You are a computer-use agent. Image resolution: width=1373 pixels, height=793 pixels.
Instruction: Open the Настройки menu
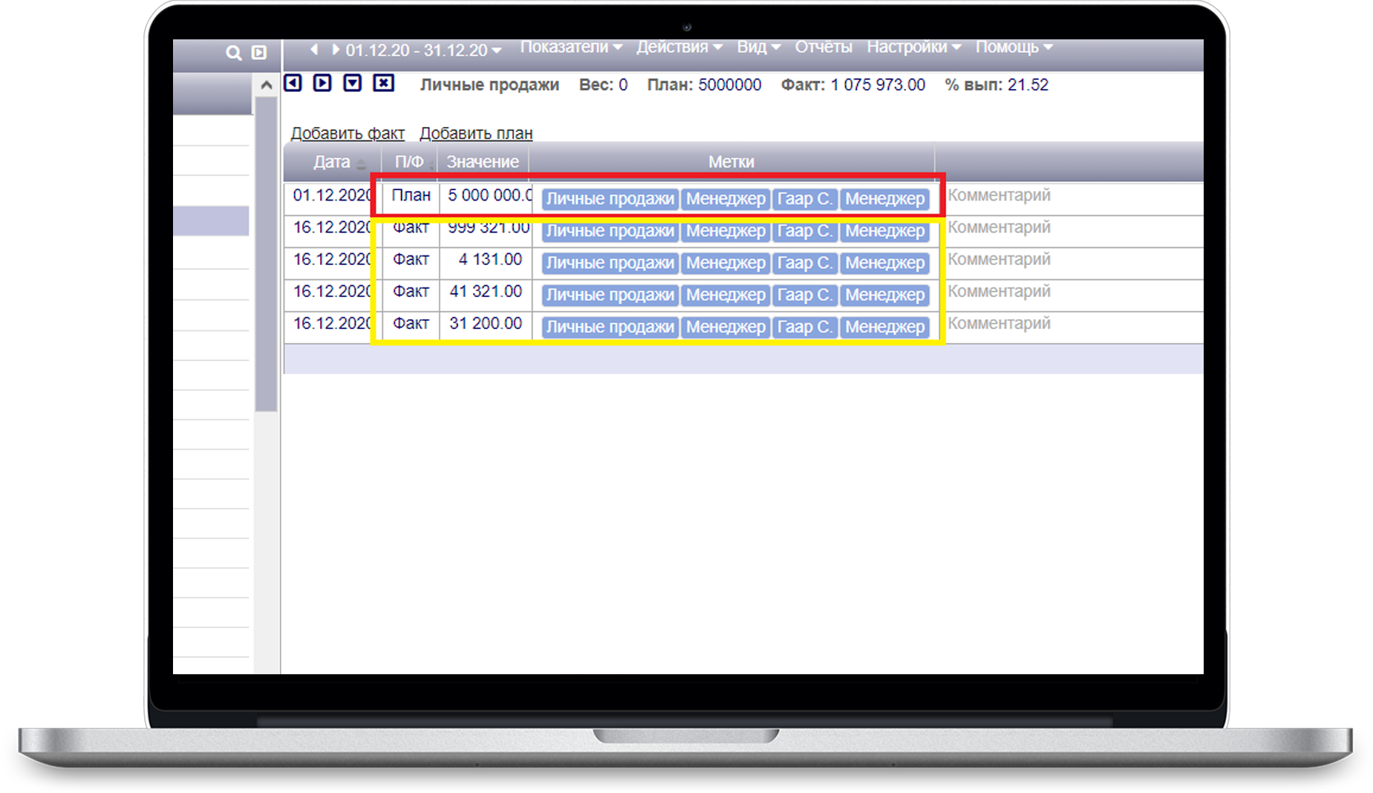[913, 48]
